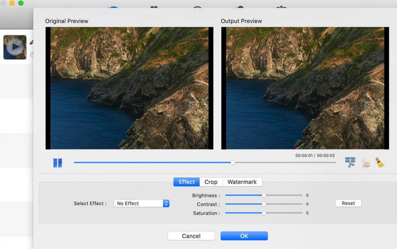
Task: Click the pencil edit icon beside the video thumbnail
Action: (32, 42)
